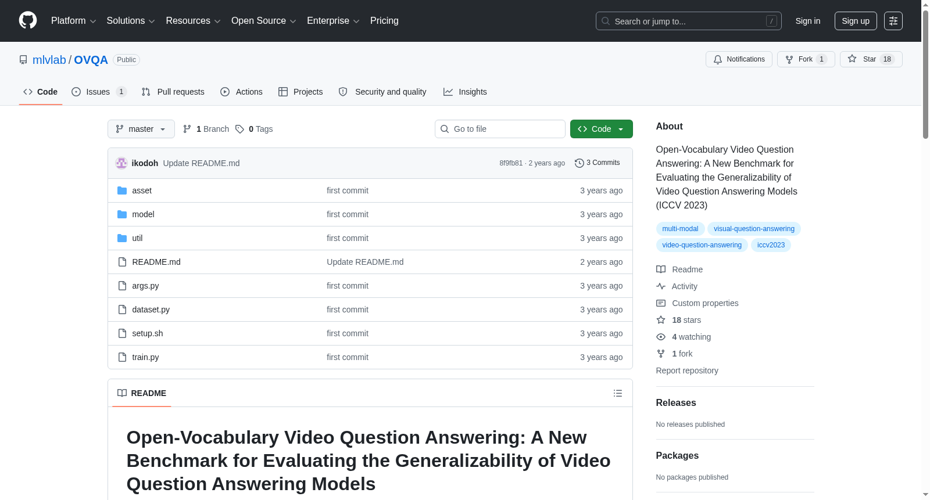Open the 3 Commits link
Viewport: 930px width, 500px height.
[x=598, y=163]
